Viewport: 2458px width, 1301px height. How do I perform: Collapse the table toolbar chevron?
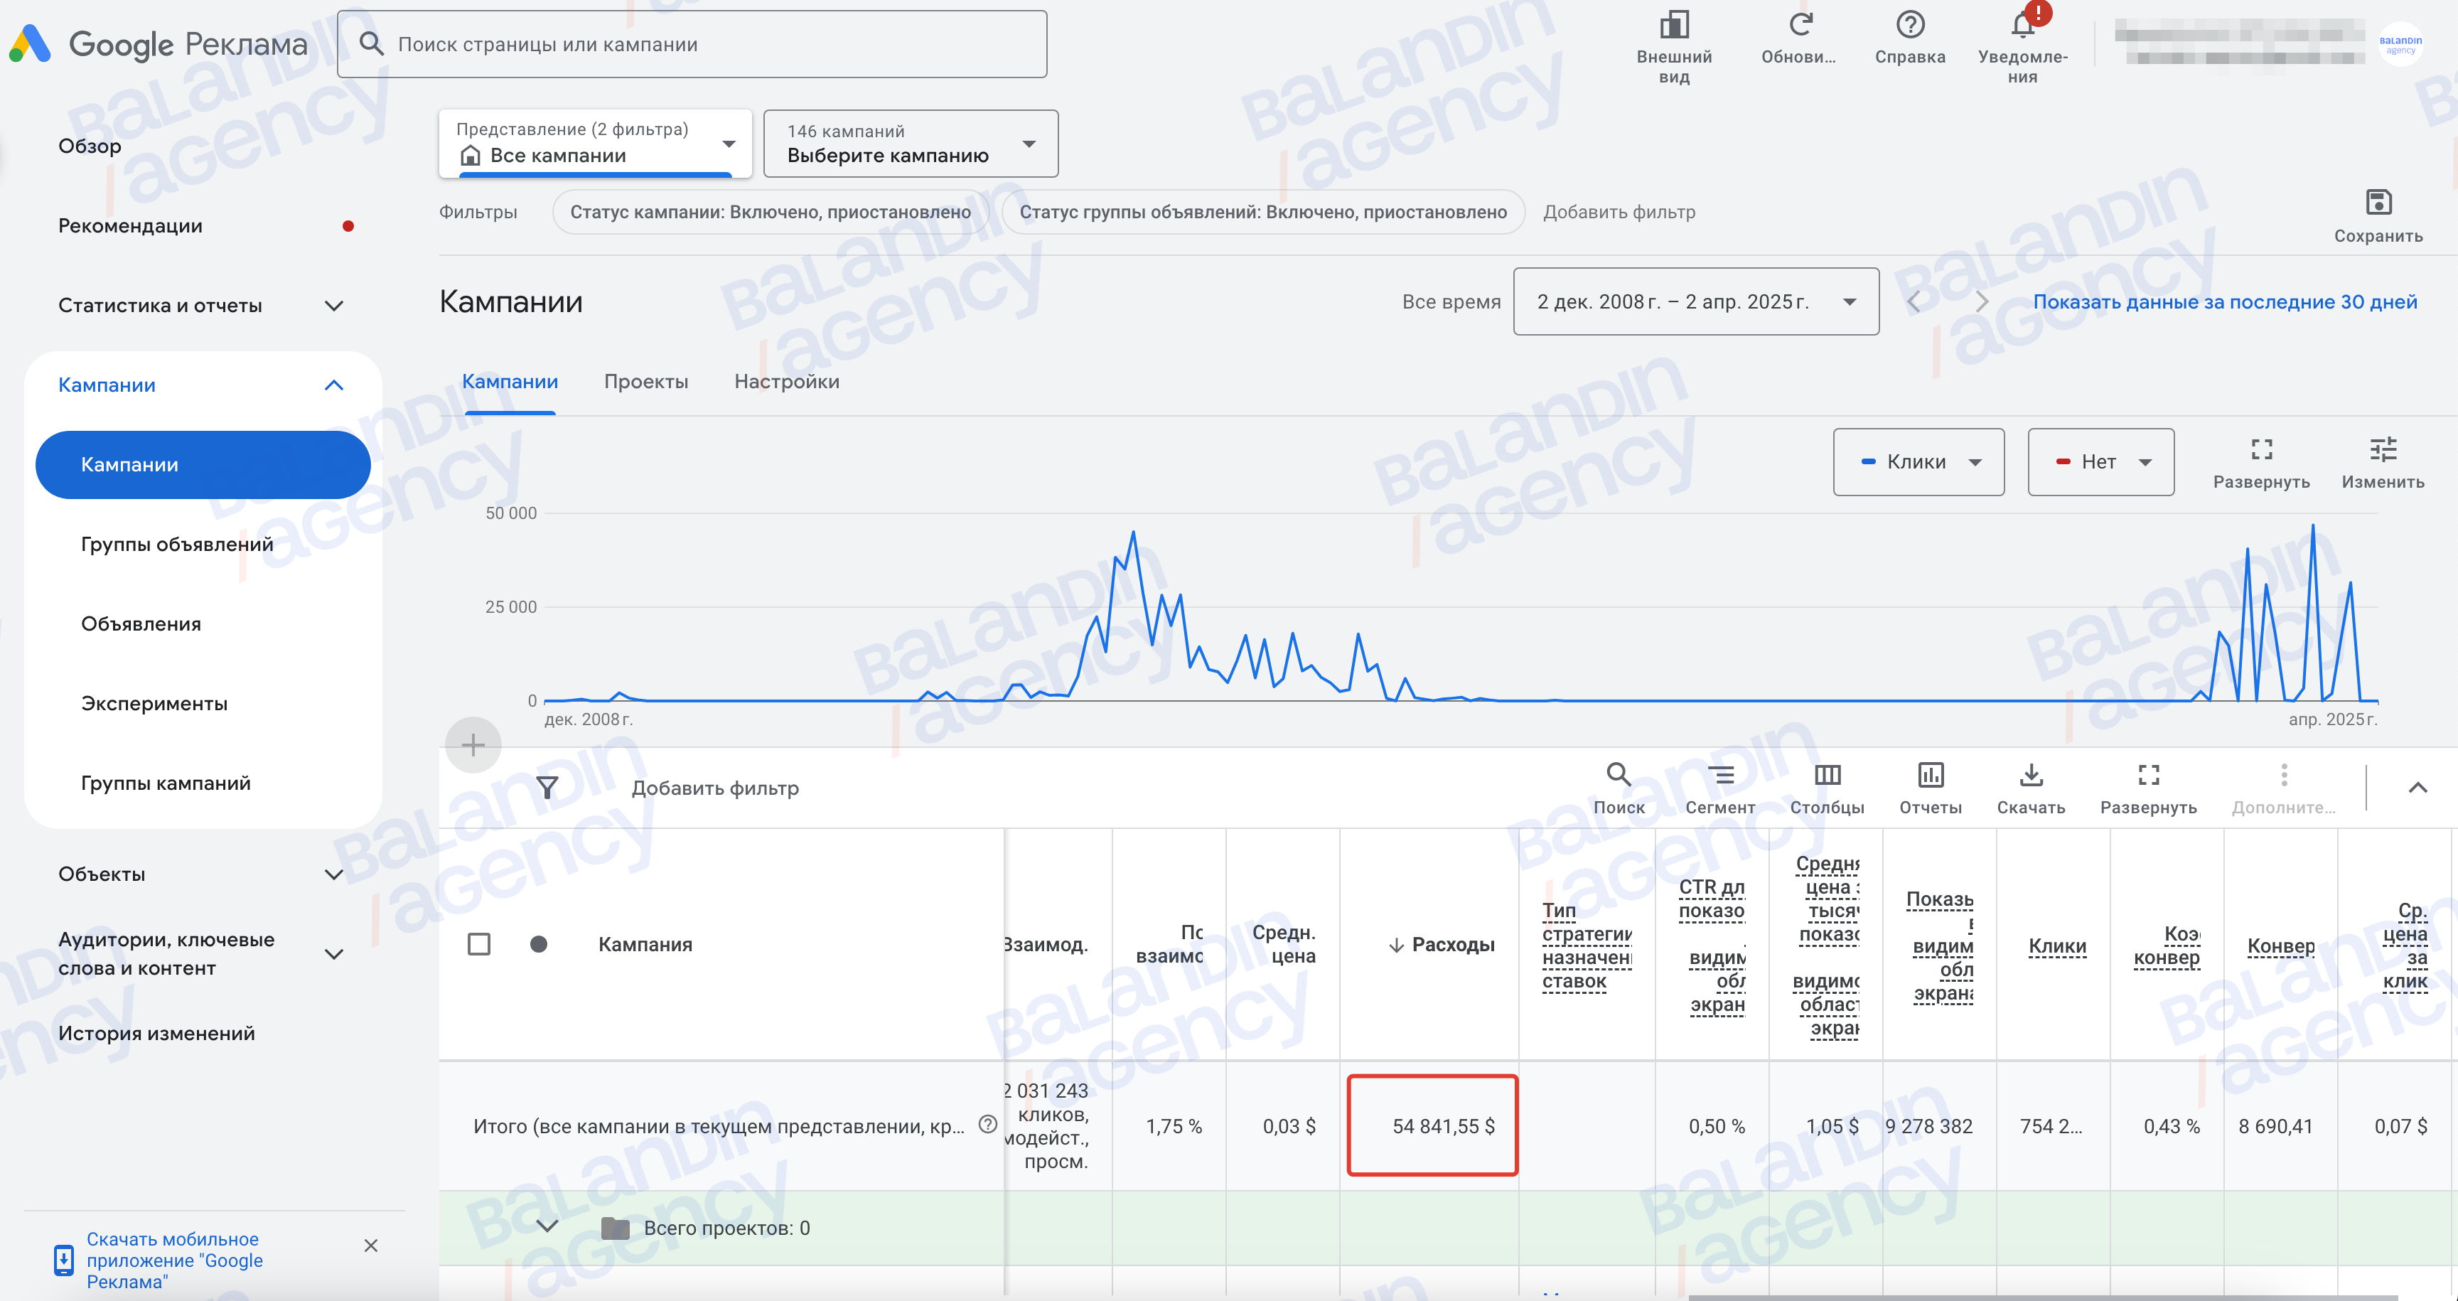pyautogui.click(x=2417, y=788)
